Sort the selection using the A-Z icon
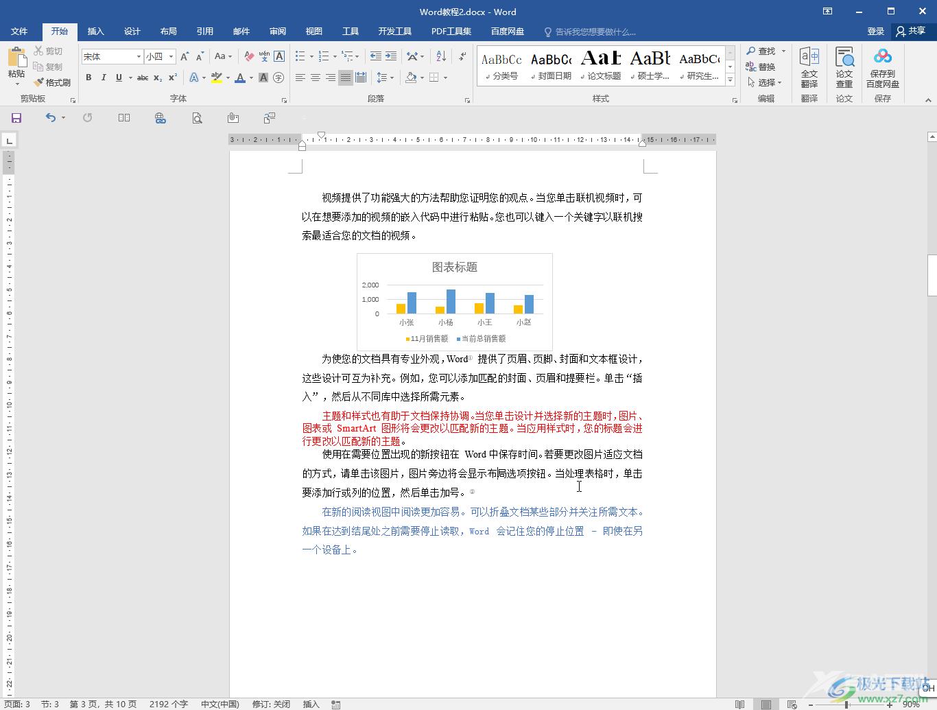This screenshot has height=710, width=937. (x=441, y=56)
